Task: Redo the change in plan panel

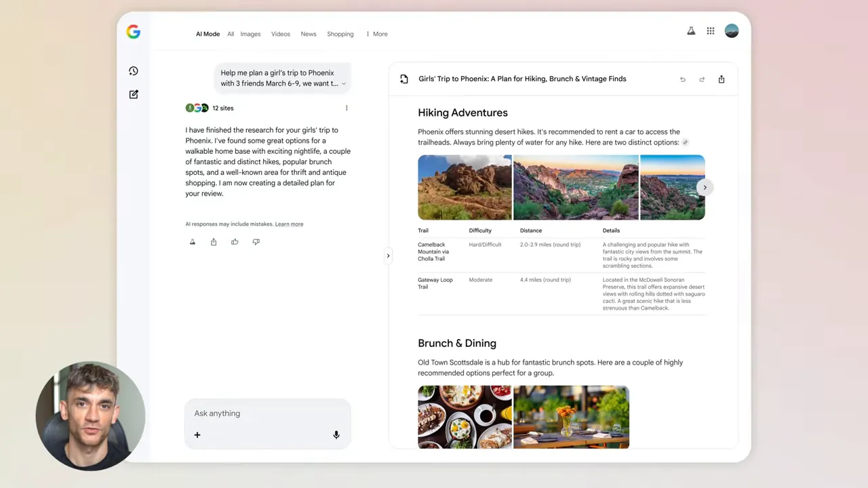Action: (x=702, y=79)
